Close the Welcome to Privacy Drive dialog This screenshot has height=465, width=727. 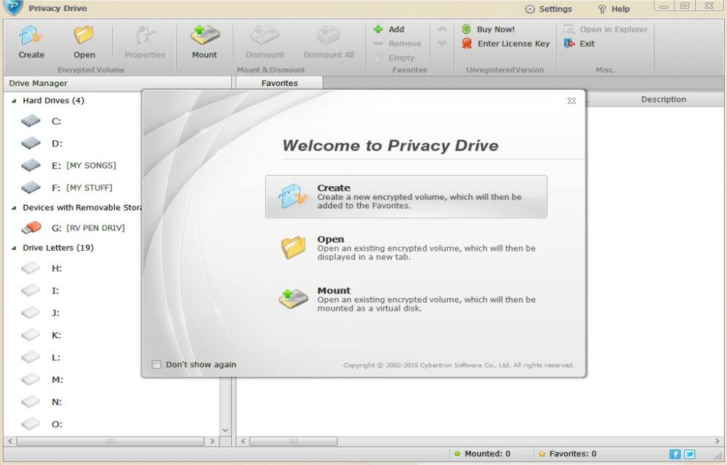coord(571,100)
